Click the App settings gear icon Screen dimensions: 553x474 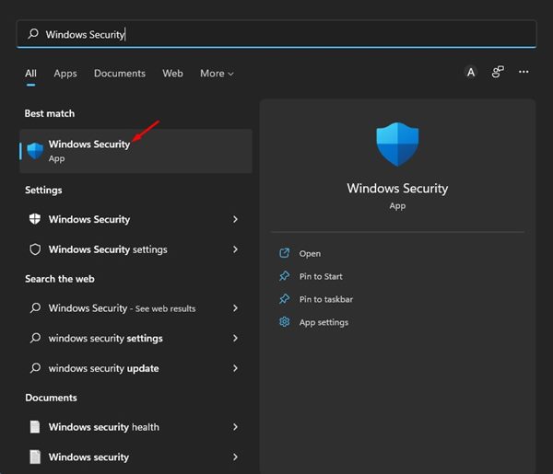click(x=284, y=322)
